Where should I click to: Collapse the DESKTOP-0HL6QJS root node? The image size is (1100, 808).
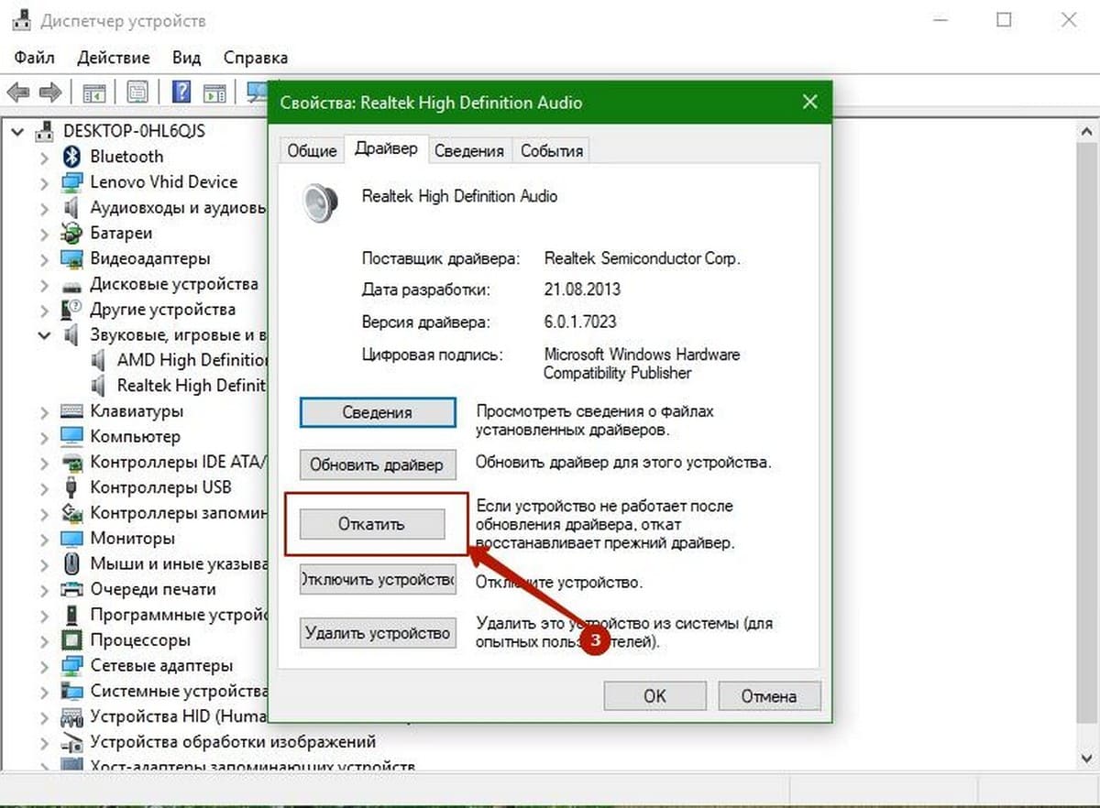(x=17, y=132)
